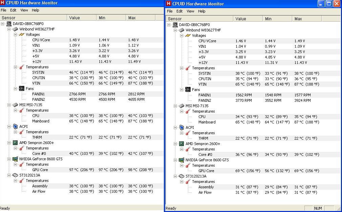This screenshot has height=212, width=342.
Task: Click the ACPI icon in right window
Action: [181, 127]
